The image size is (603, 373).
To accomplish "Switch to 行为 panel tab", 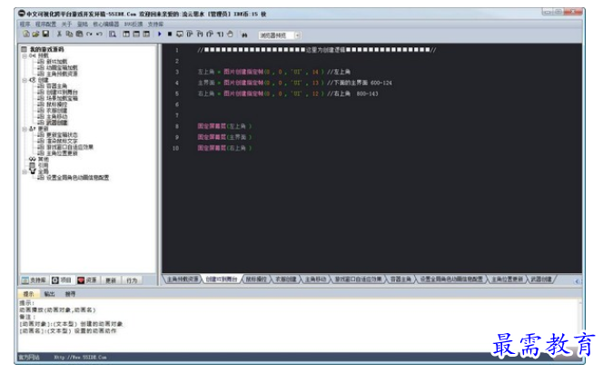I will pyautogui.click(x=132, y=280).
